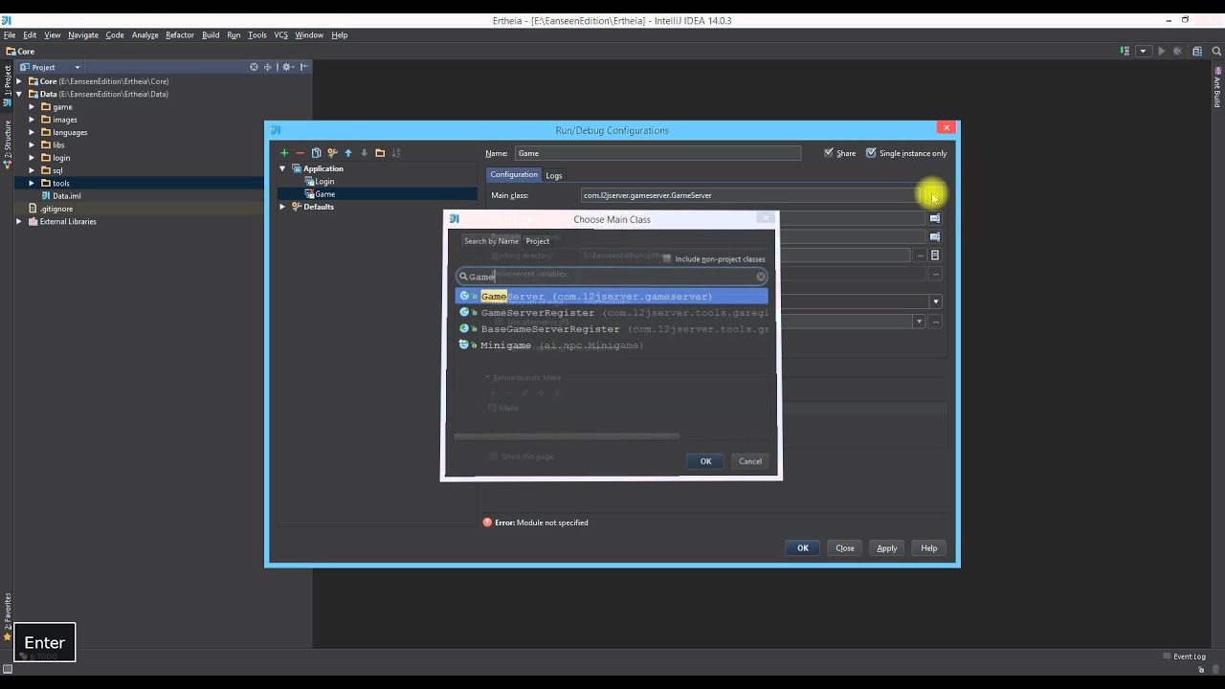Click the green Add New Configuration plus icon
The image size is (1225, 689).
[x=284, y=153]
